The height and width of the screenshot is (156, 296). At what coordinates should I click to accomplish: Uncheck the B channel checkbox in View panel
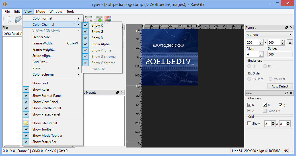click(x=281, y=105)
